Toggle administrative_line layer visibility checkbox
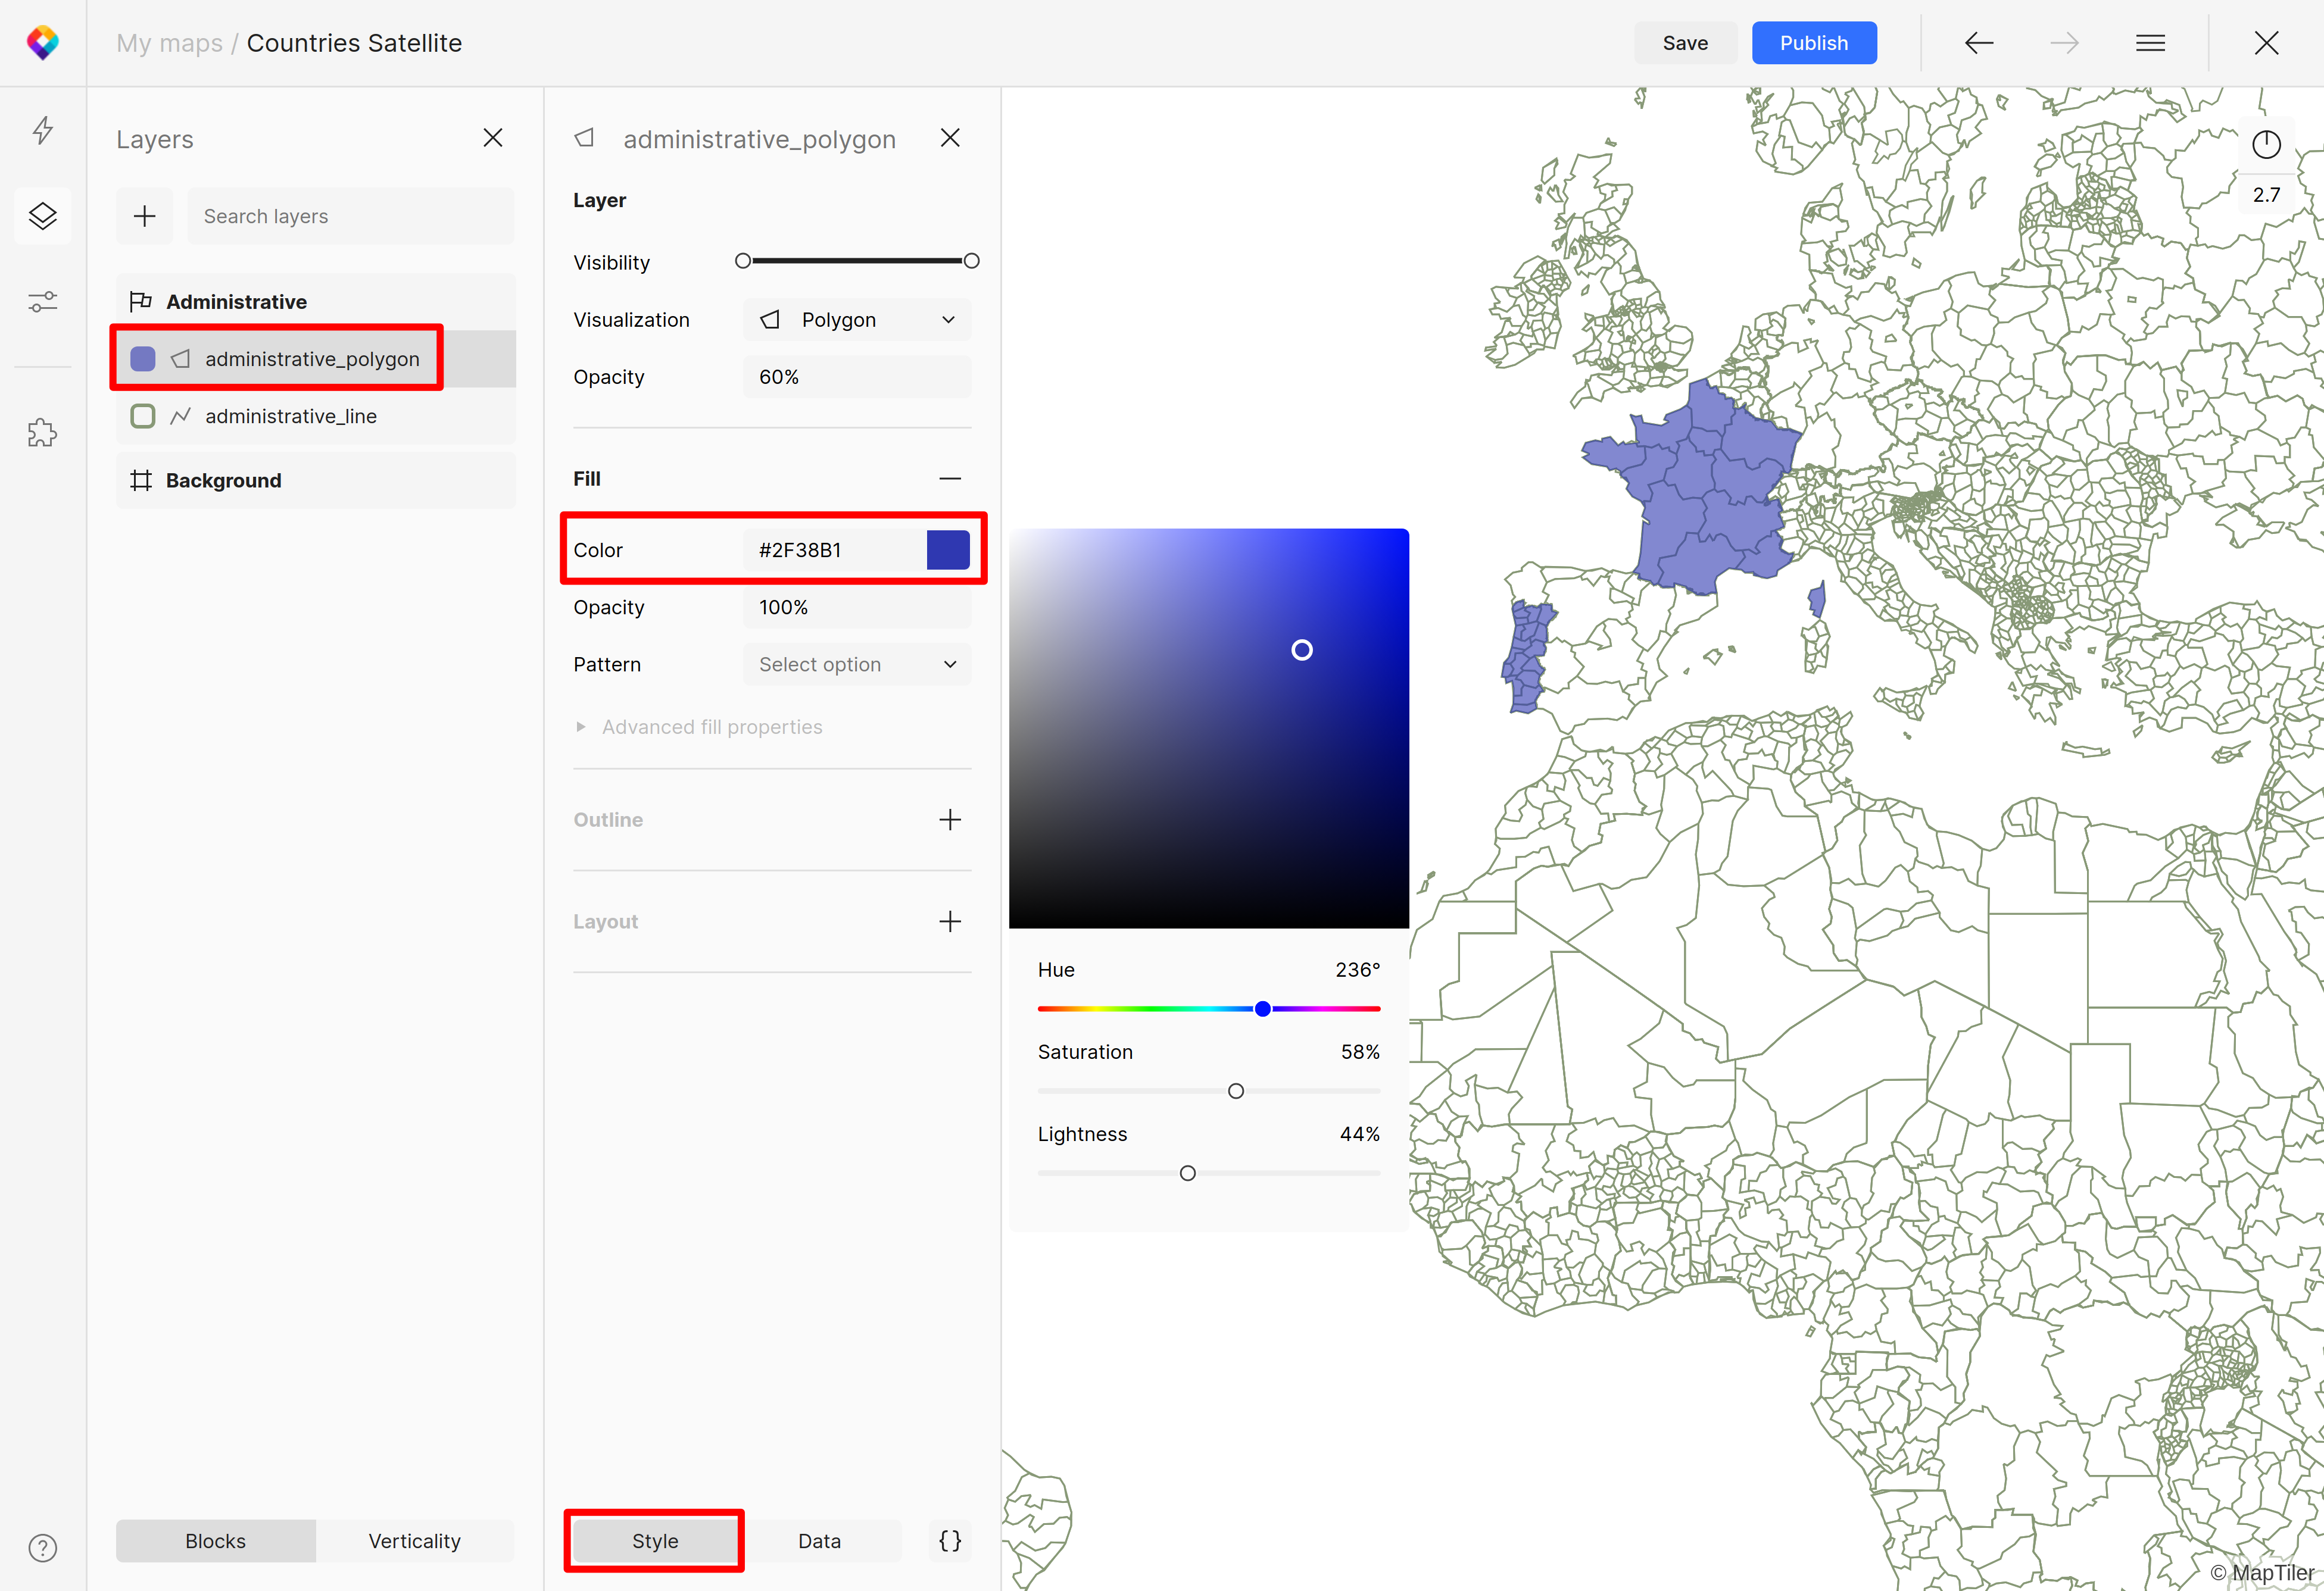 click(x=143, y=415)
